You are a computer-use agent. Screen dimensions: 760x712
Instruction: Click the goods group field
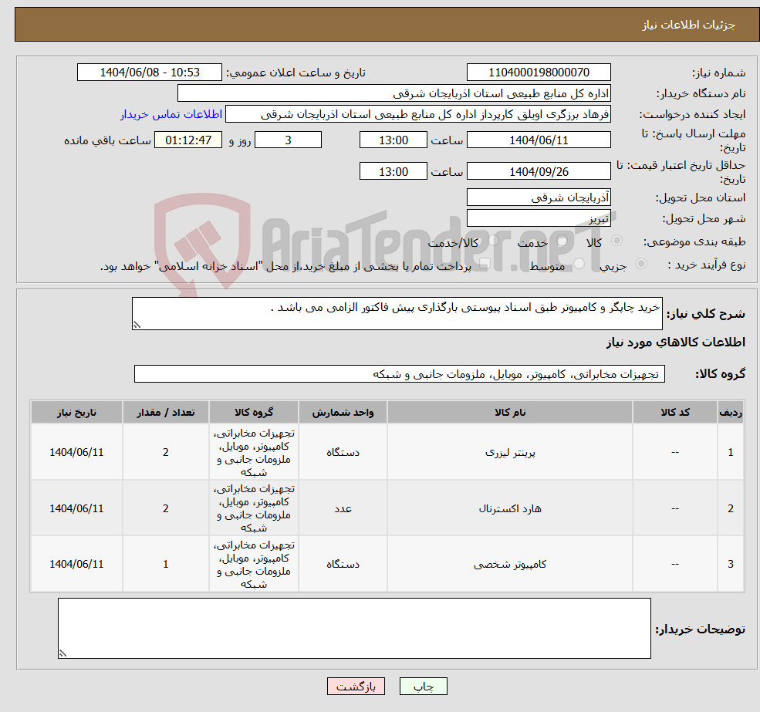[400, 373]
